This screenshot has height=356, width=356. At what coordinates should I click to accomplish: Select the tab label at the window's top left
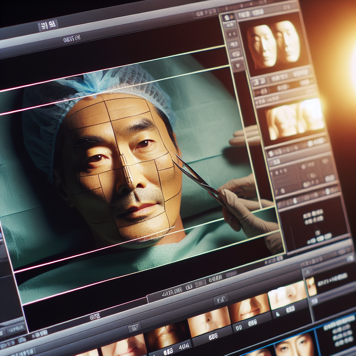pyautogui.click(x=48, y=25)
